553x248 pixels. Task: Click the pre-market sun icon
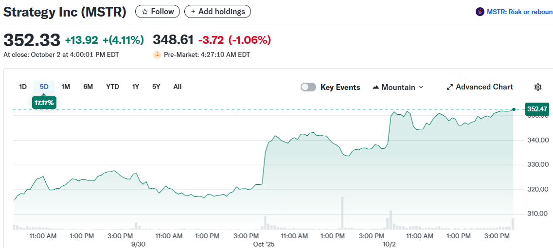157,54
